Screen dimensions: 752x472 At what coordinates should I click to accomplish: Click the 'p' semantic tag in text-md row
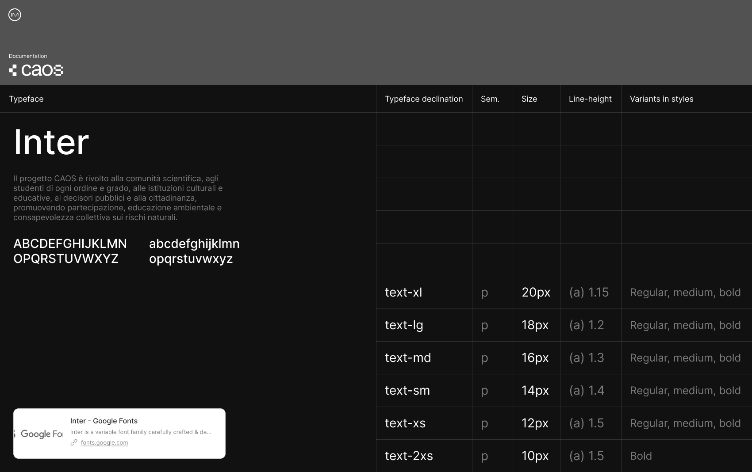[x=484, y=359]
